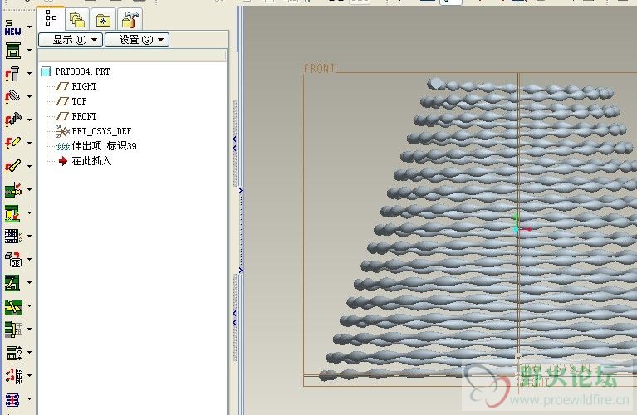Image resolution: width=637 pixels, height=415 pixels.
Task: Open the 显示(O) dropdown menu
Action: 71,40
